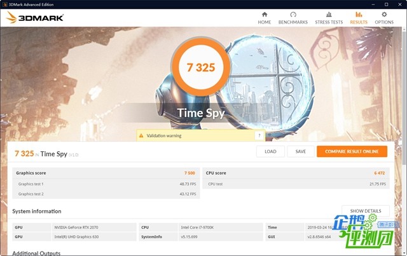Select NVIDIA GeForce RTX 2070 text
The height and width of the screenshot is (256, 407).
coord(76,227)
